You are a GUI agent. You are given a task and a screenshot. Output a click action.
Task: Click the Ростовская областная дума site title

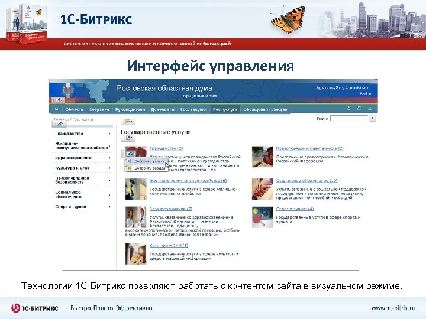[x=164, y=88]
